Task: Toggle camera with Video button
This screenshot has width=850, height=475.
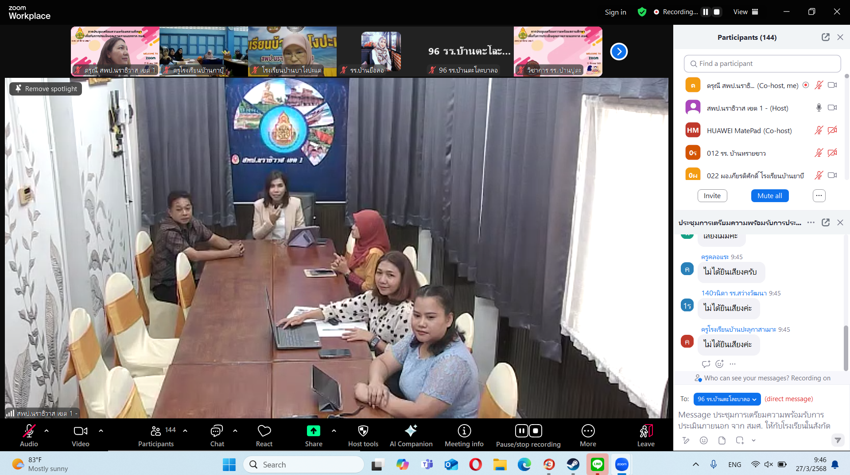Action: 80,431
